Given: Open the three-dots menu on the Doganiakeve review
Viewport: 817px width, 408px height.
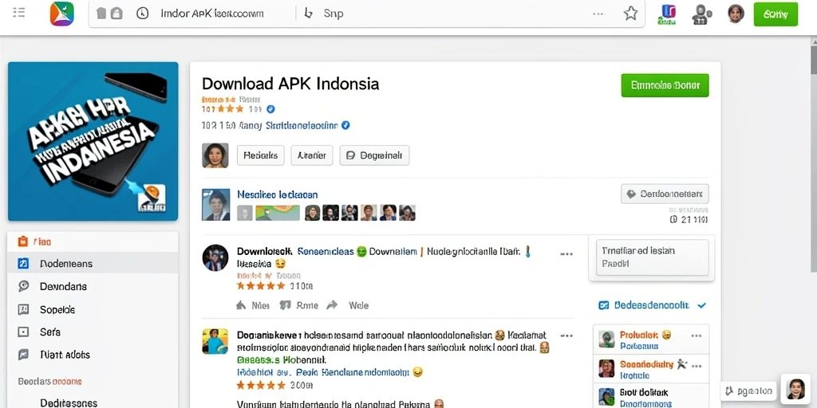Looking at the screenshot, I should click(566, 335).
